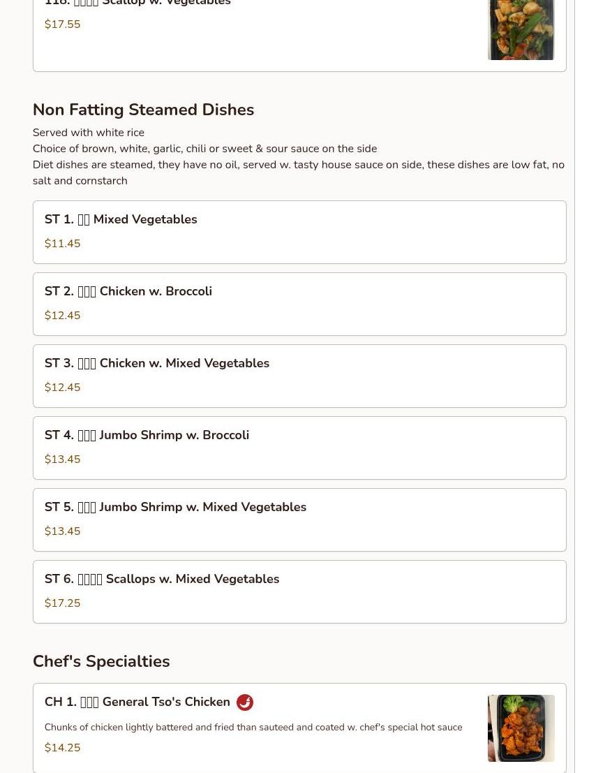This screenshot has height=773, width=589.
Task: Click the $17.25 Scallops price
Action: tap(62, 603)
